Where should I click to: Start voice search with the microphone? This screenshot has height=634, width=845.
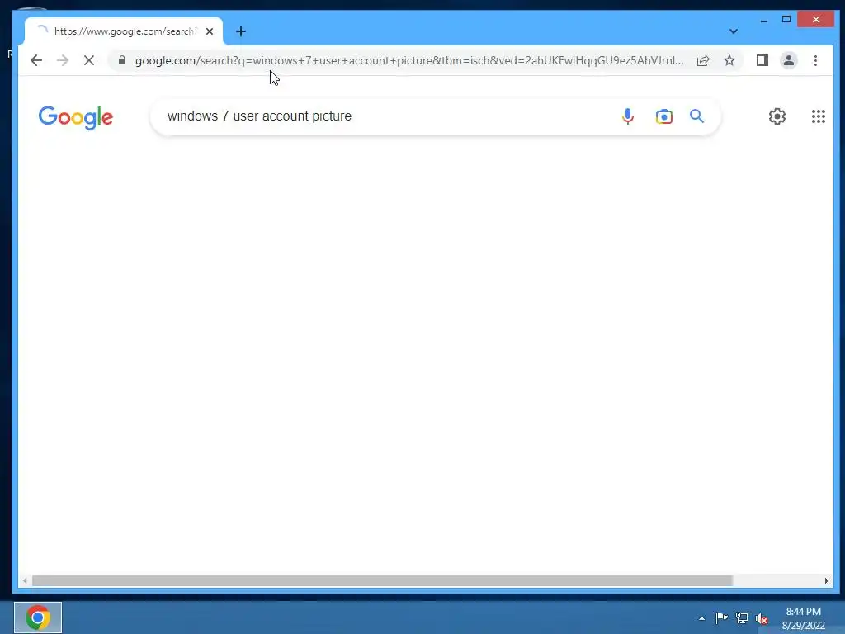(628, 116)
